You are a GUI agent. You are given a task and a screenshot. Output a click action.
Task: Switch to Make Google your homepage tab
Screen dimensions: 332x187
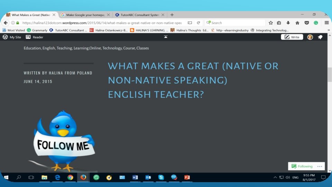[x=85, y=15]
